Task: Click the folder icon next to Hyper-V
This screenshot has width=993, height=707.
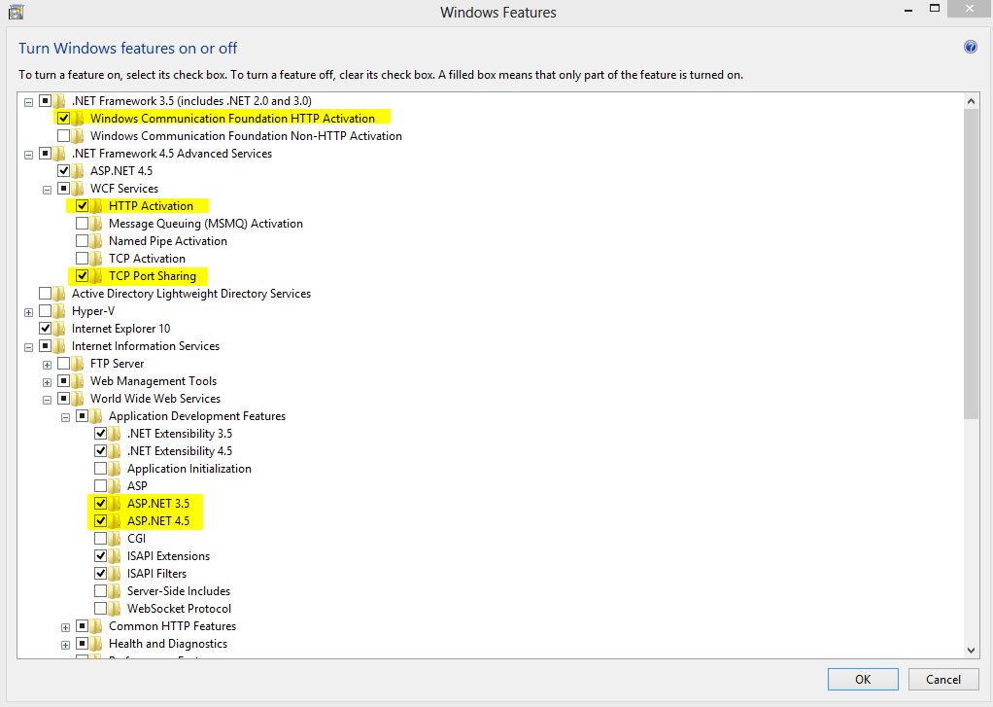Action: pos(60,311)
